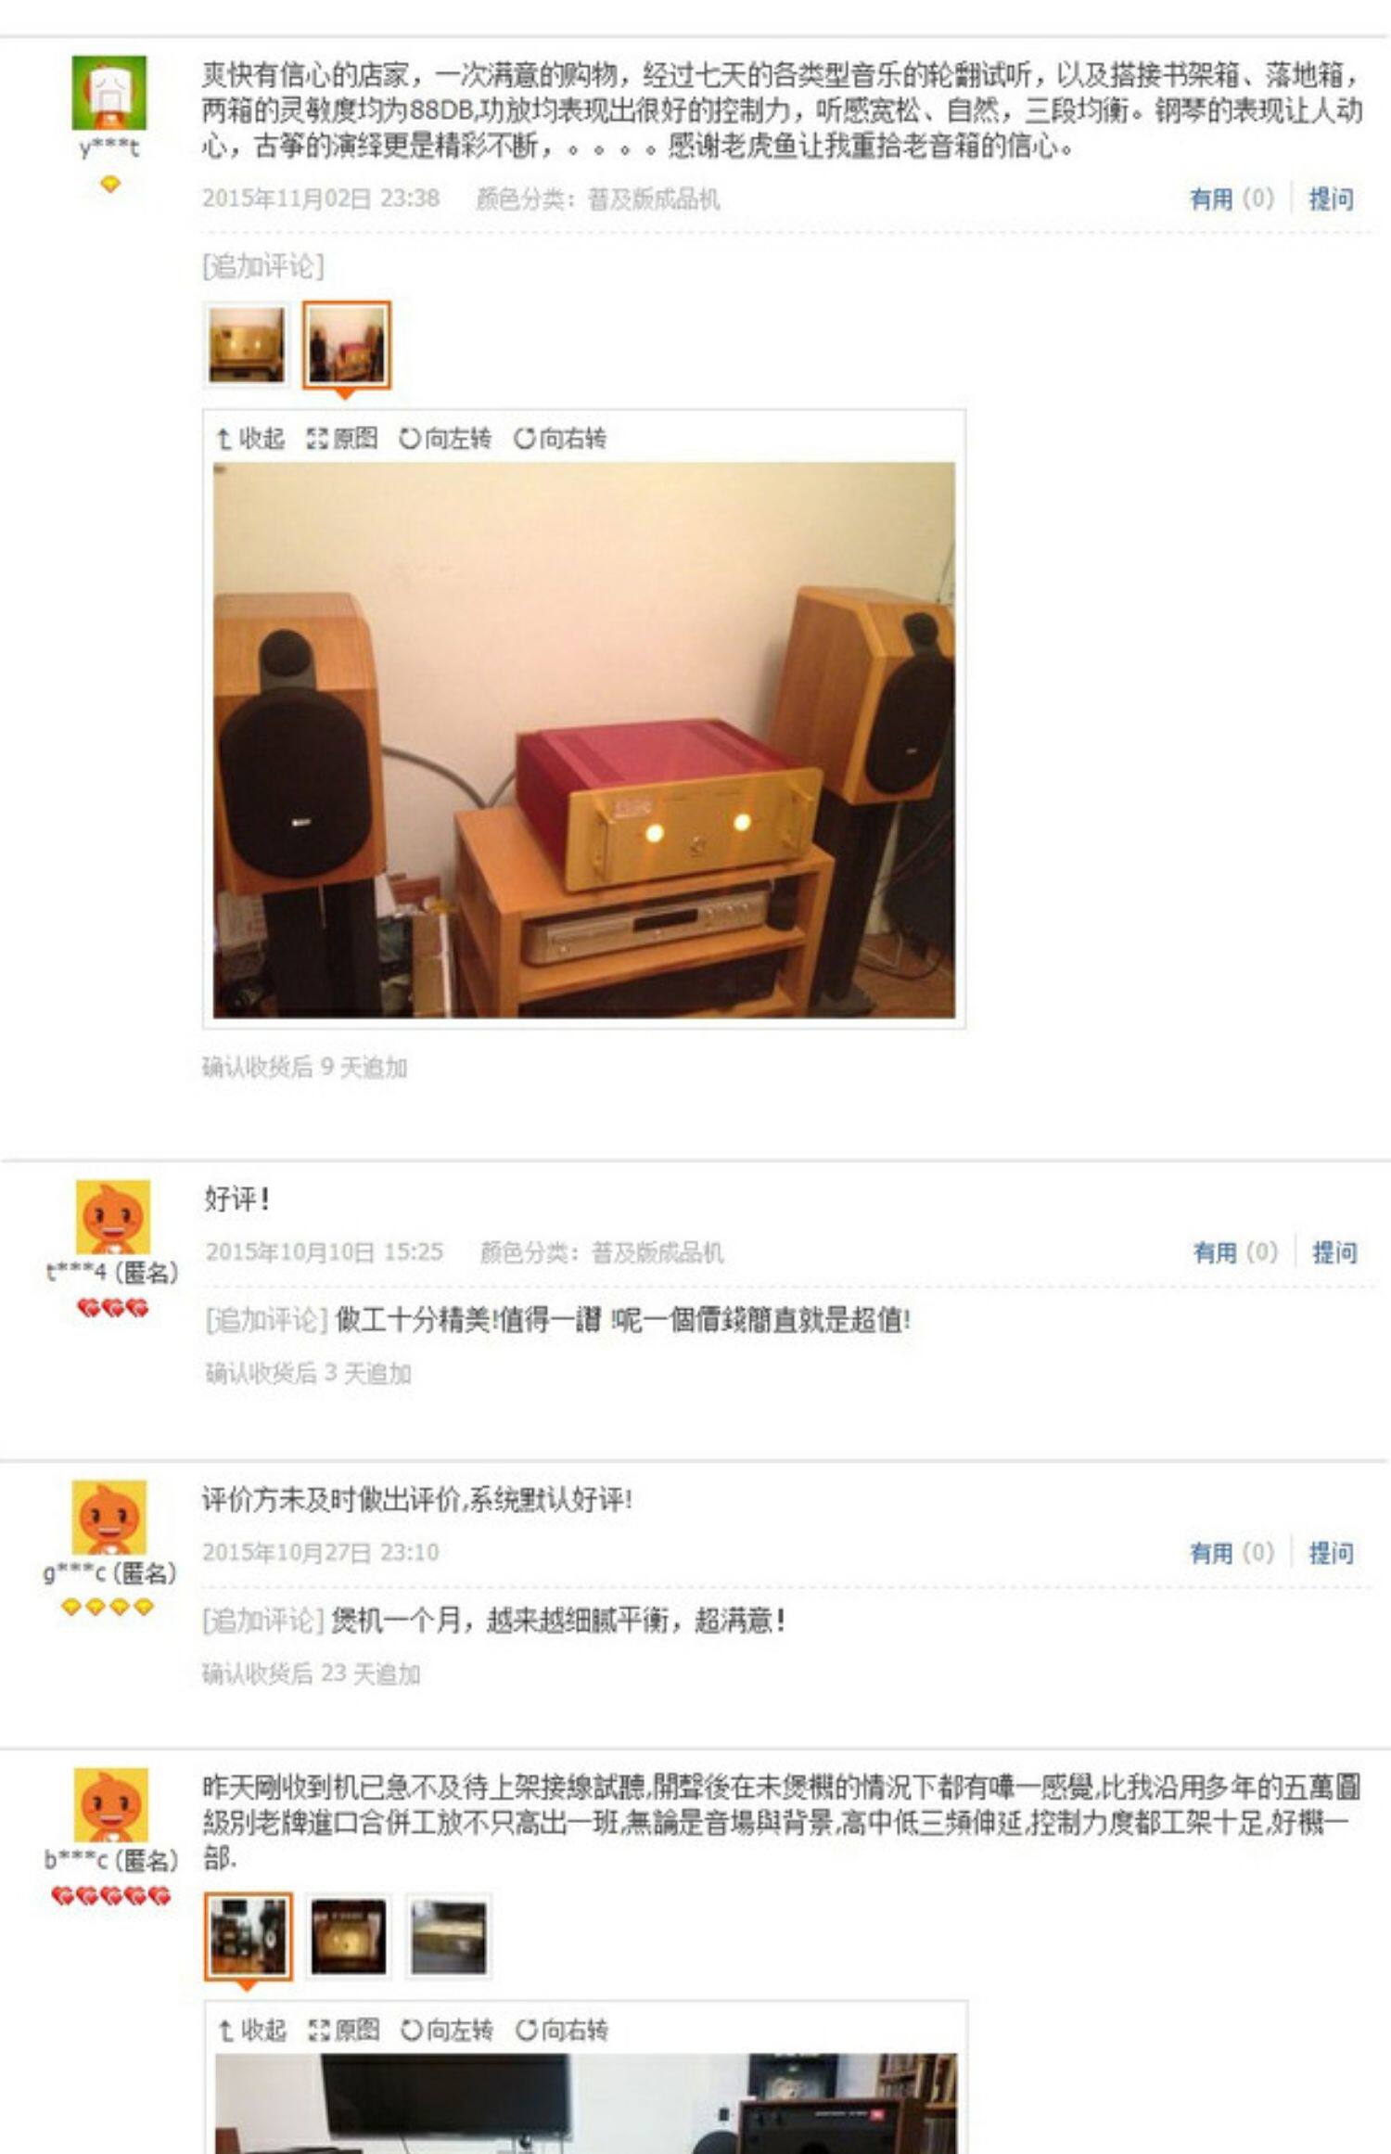Mark t***4 review as 有用
Screen dimensions: 1391x2154
tap(1235, 1252)
